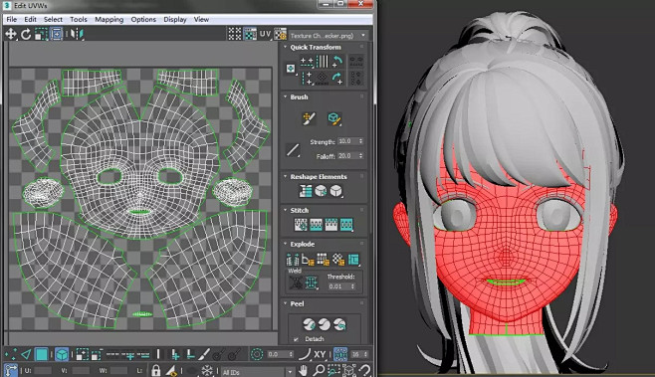Click the Falloff value field
Image resolution: width=655 pixels, height=377 pixels.
[x=347, y=156]
